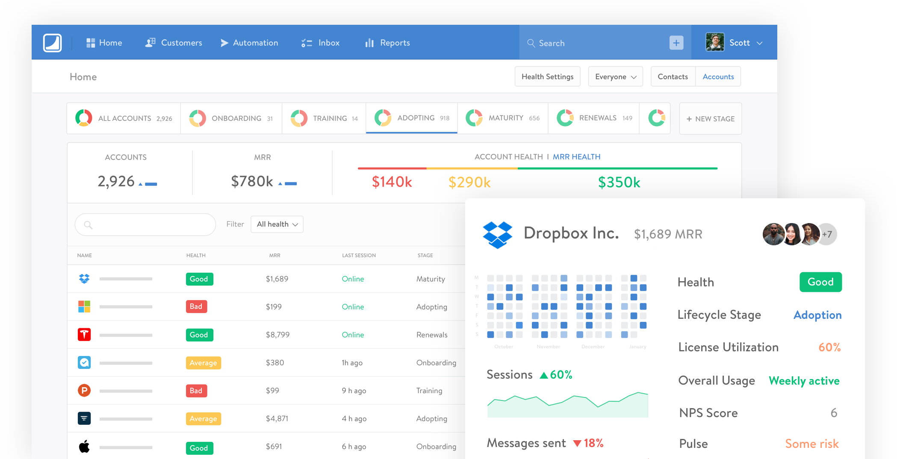Click the unlabeled stage donut after Renewals
Screen dimensions: 897x459
pos(657,118)
